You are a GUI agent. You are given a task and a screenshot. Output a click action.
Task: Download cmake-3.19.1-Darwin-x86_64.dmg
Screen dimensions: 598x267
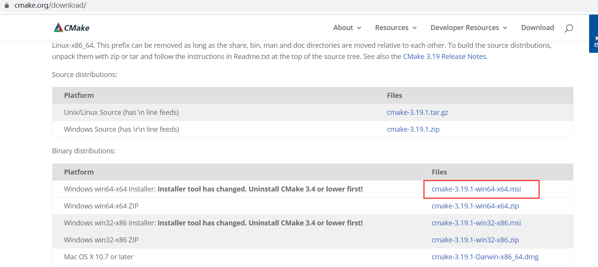485,257
